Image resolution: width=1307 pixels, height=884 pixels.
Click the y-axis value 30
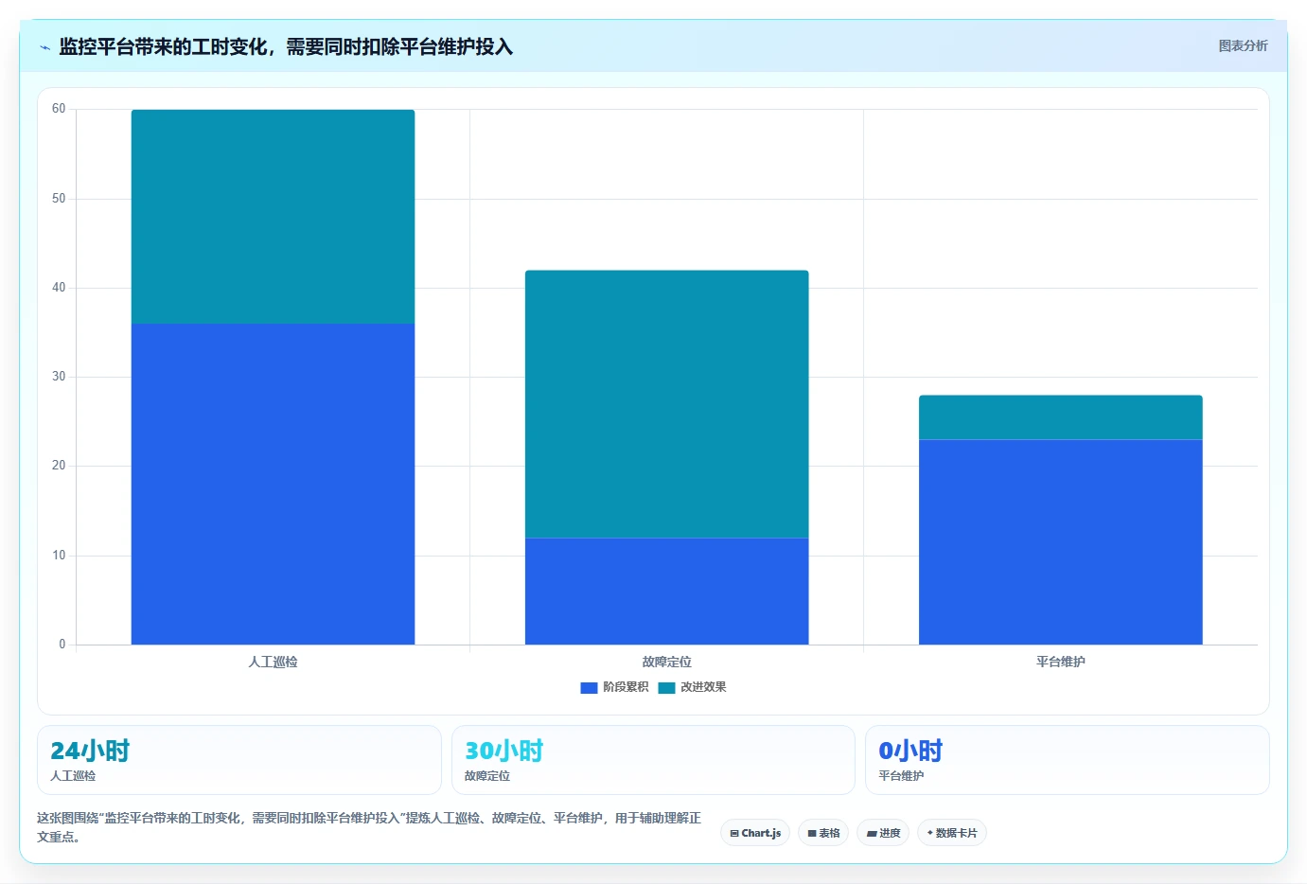(59, 377)
